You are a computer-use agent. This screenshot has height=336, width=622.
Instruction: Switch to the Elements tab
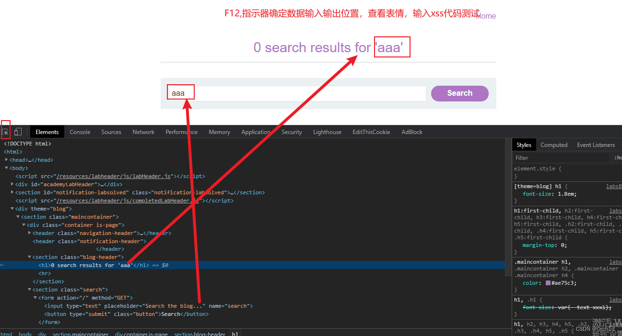(47, 132)
